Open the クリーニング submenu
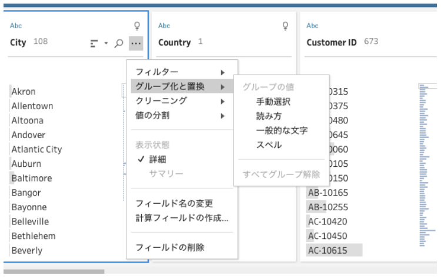The image size is (441, 279). point(182,101)
